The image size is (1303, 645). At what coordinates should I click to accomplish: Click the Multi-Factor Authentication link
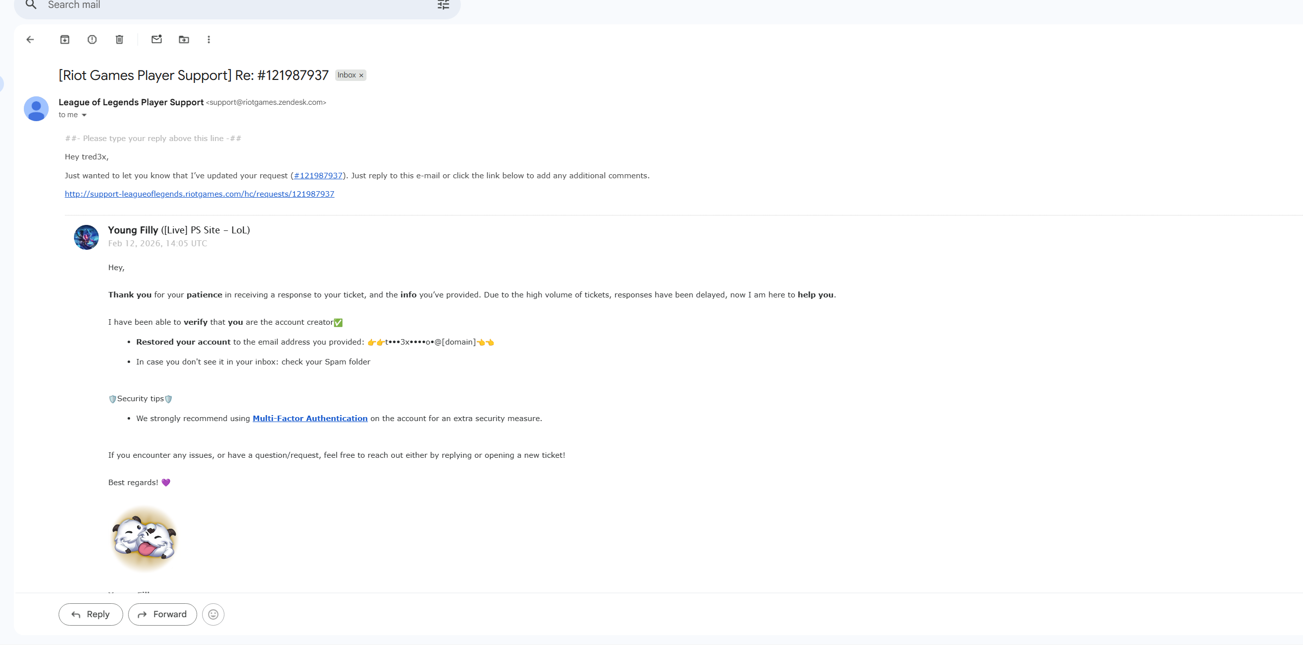click(x=309, y=419)
